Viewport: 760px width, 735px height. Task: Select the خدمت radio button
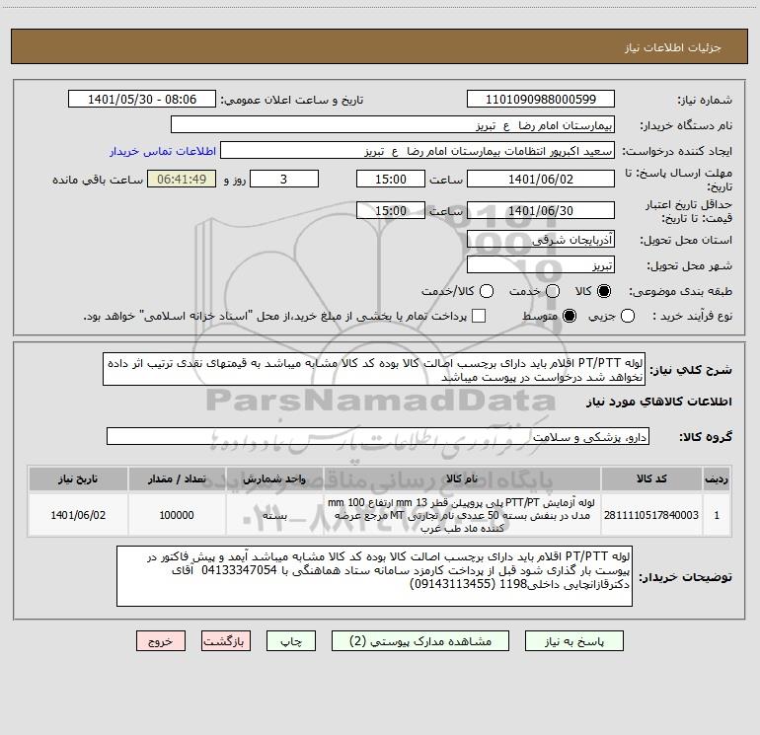click(x=553, y=291)
